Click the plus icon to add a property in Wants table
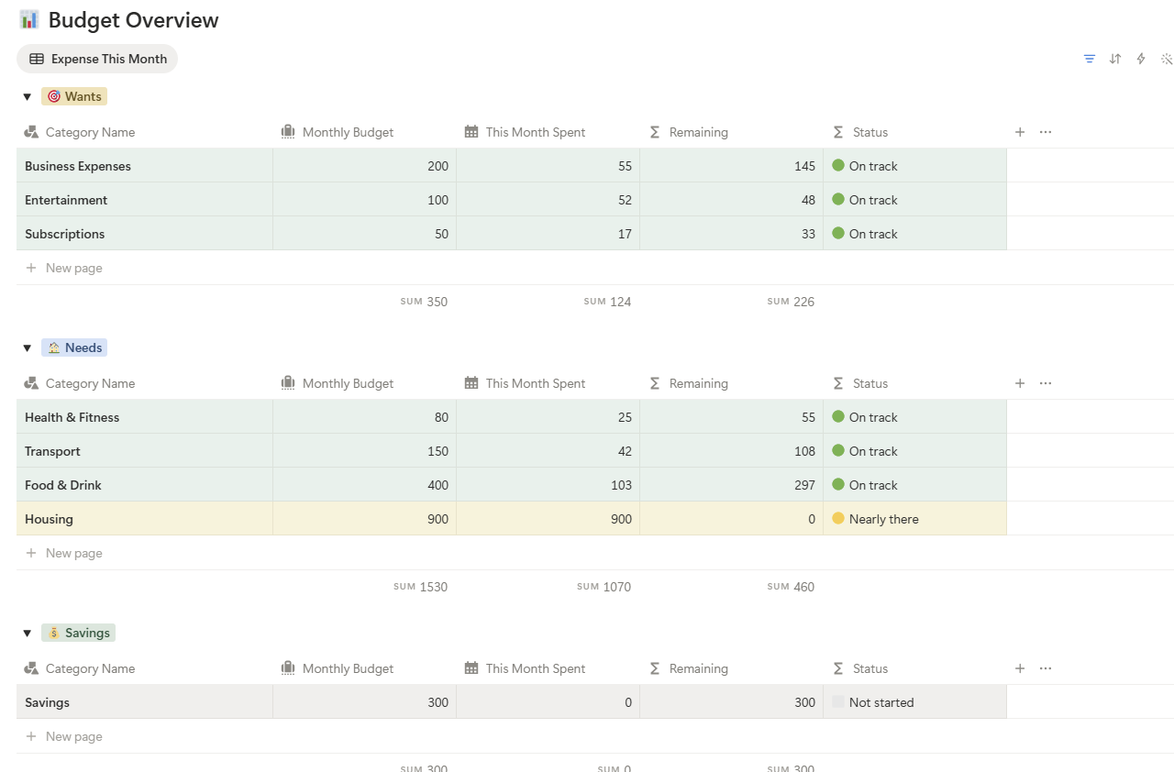 click(x=1020, y=132)
